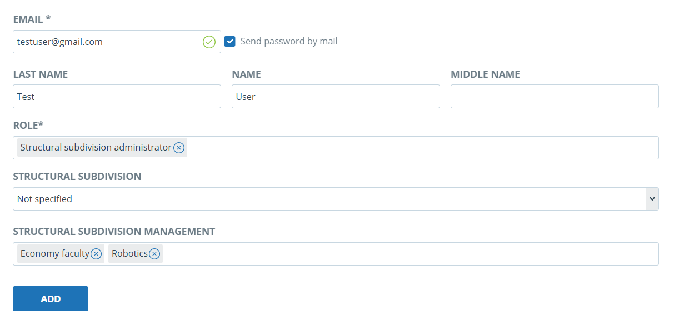Focus the email field with testuser@gmail.com

click(117, 42)
